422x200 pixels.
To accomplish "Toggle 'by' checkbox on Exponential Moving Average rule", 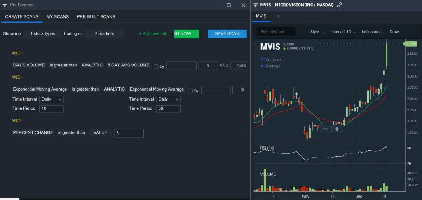I will [x=190, y=91].
